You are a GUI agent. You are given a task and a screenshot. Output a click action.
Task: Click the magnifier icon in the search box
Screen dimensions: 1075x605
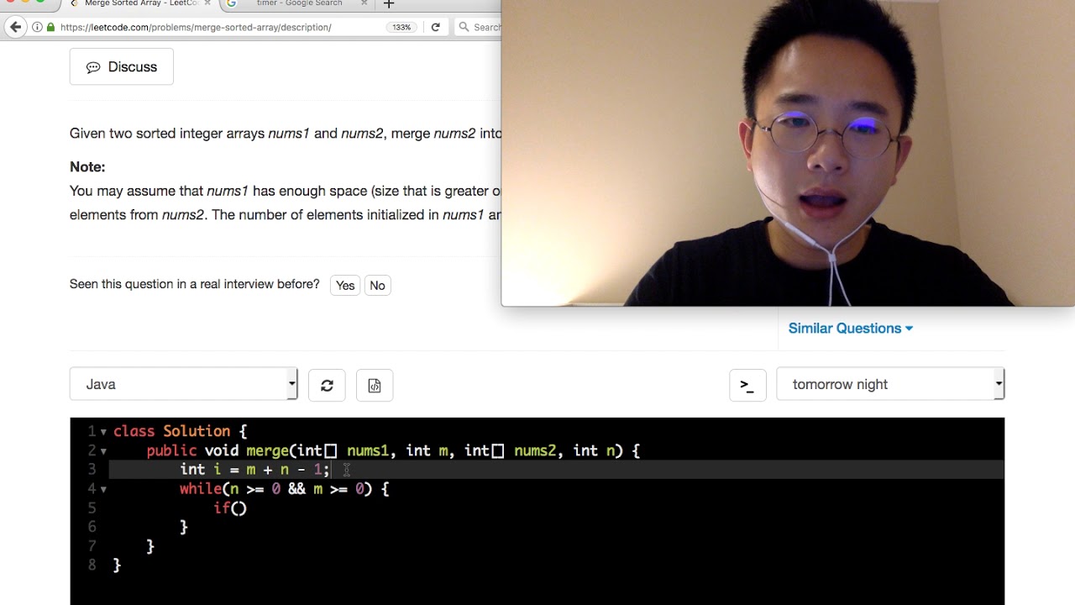coord(464,27)
